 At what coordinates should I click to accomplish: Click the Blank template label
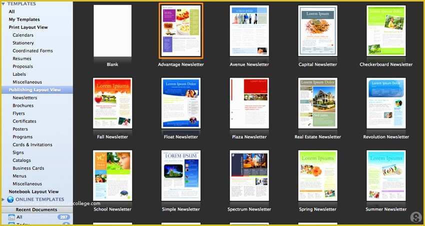(112, 65)
